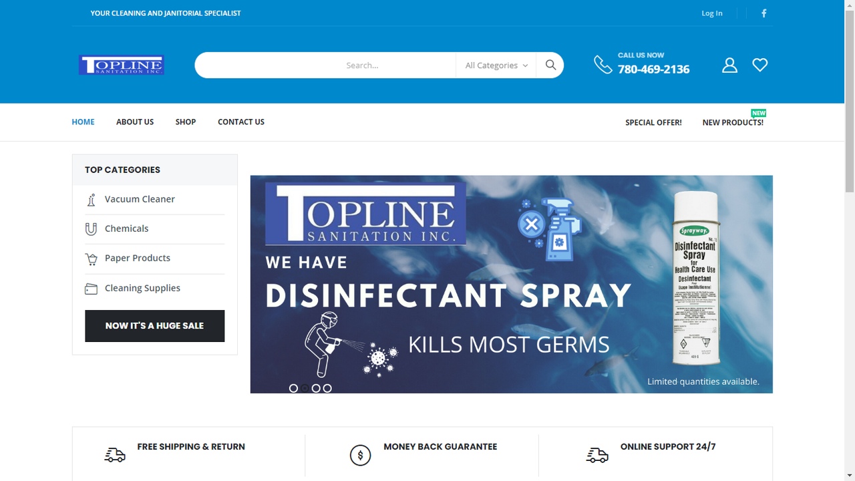Click the Topline Sanitation logo
855x481 pixels.
click(121, 65)
